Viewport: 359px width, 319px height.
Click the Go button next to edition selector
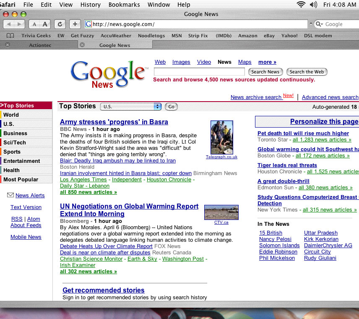pyautogui.click(x=171, y=107)
